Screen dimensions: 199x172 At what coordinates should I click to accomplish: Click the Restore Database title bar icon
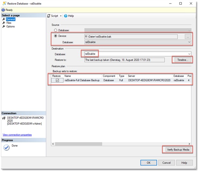tap(5, 4)
